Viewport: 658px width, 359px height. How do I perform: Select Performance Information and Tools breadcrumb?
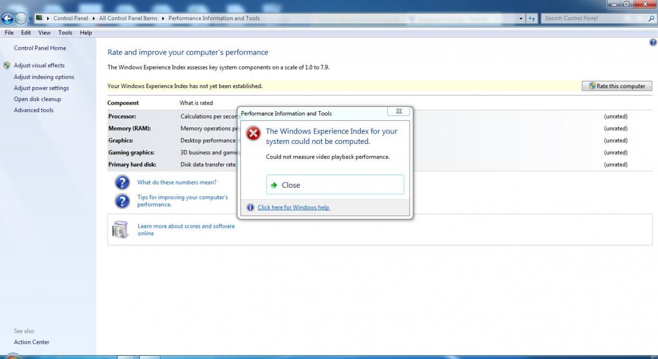[214, 18]
